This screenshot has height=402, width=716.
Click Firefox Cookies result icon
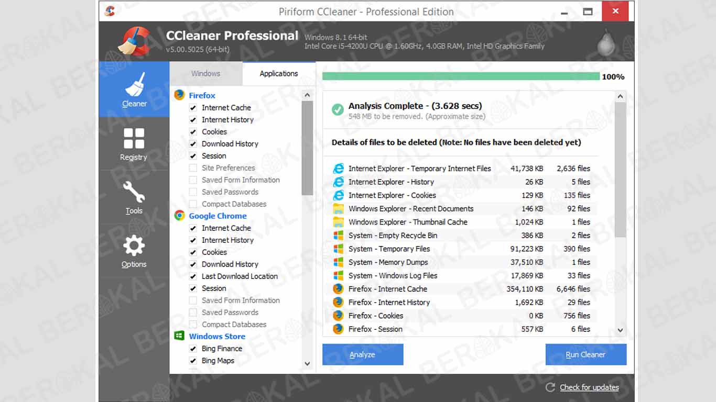point(339,316)
